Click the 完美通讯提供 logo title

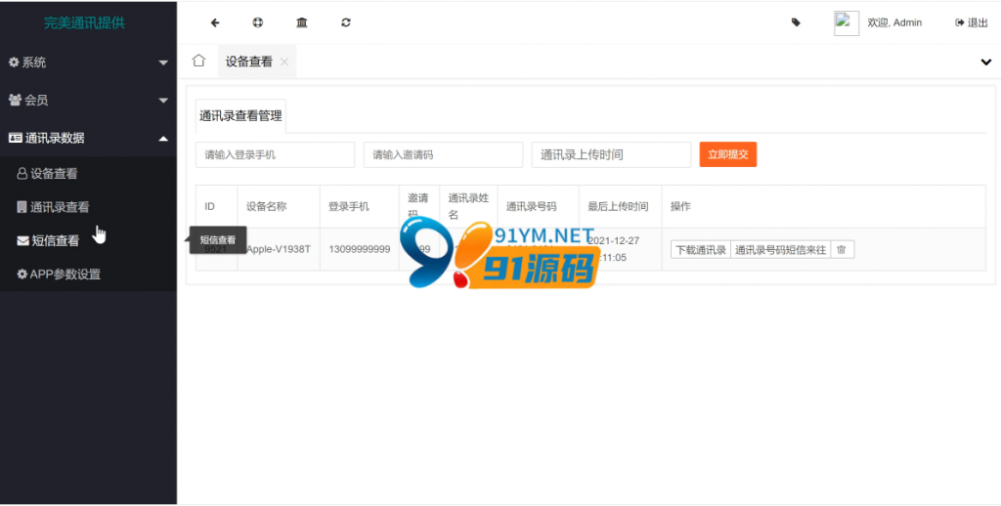(84, 23)
